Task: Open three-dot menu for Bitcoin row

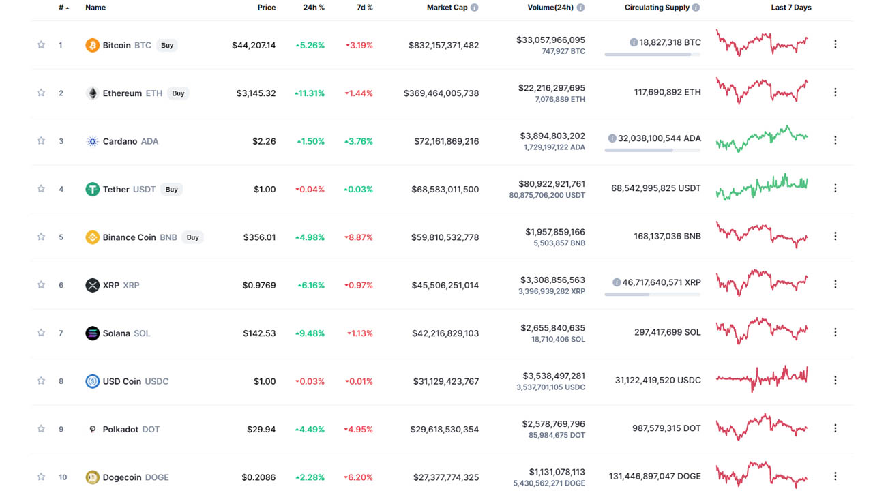Action: [835, 44]
